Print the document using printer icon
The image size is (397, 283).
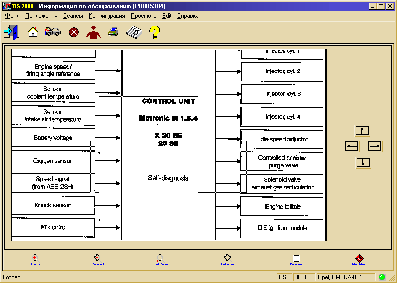113,32
